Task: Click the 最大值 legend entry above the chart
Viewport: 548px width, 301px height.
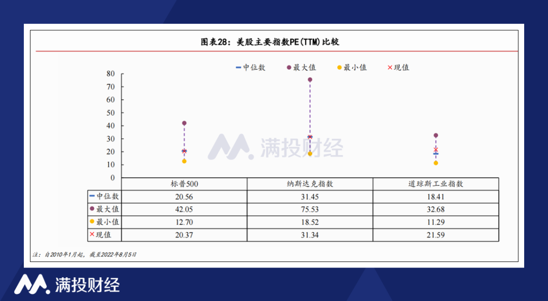Action: [x=301, y=67]
